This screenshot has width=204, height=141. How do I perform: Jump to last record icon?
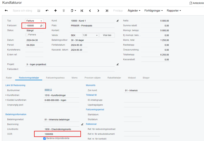point(107,11)
